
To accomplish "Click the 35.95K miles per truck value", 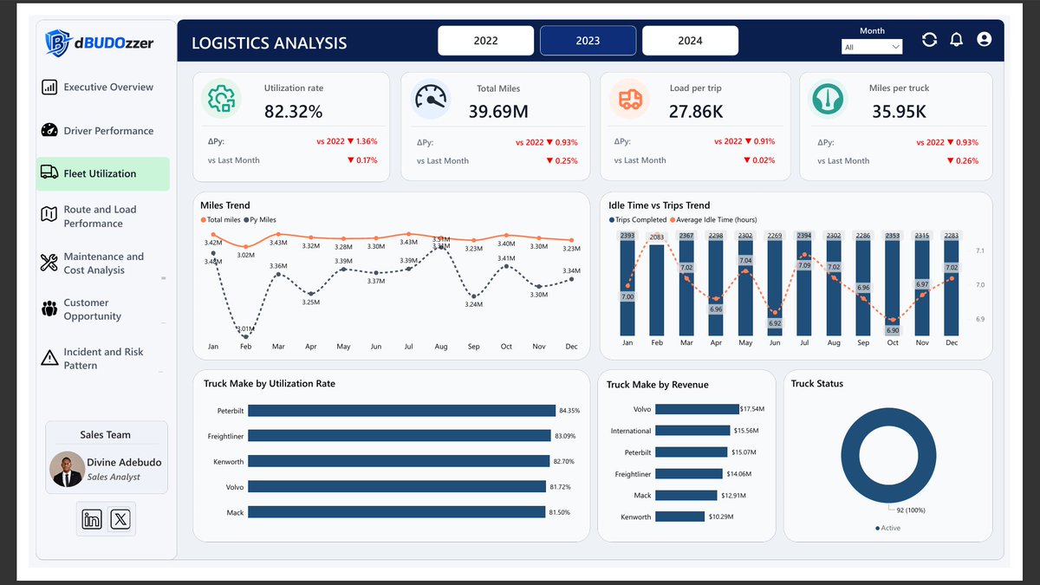I will (899, 111).
